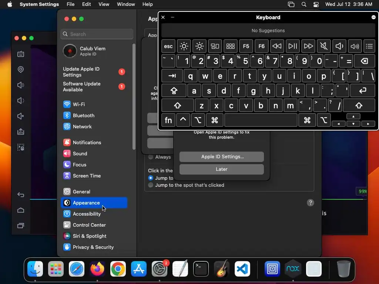Toggle the caps lock key on keyboard
The width and height of the screenshot is (379, 284).
pos(174,91)
